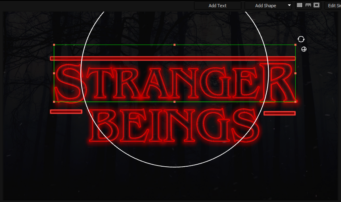Toggle the safe margins frame icon
This screenshot has height=202, width=341.
[316, 5]
